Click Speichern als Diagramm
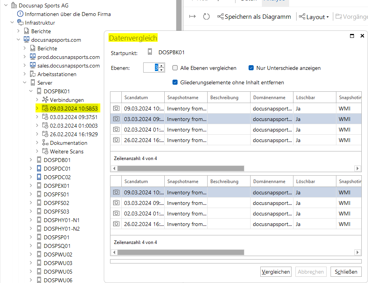 pyautogui.click(x=254, y=17)
